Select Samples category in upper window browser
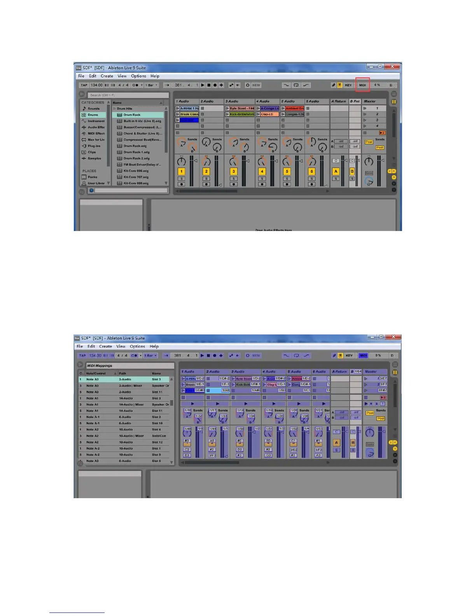The image size is (476, 616). click(x=93, y=158)
